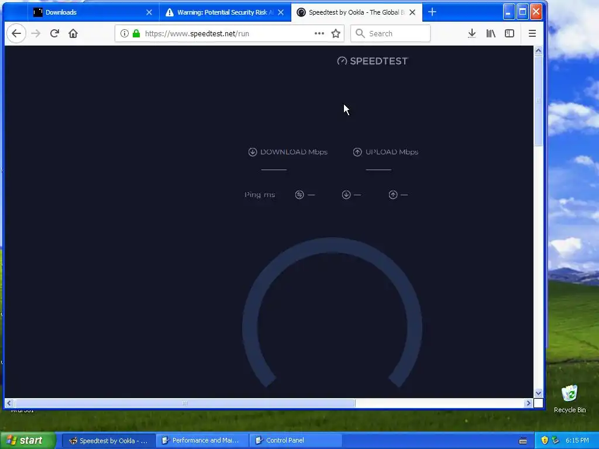Reload the current Speedtest page
This screenshot has height=449, width=599.
point(54,33)
